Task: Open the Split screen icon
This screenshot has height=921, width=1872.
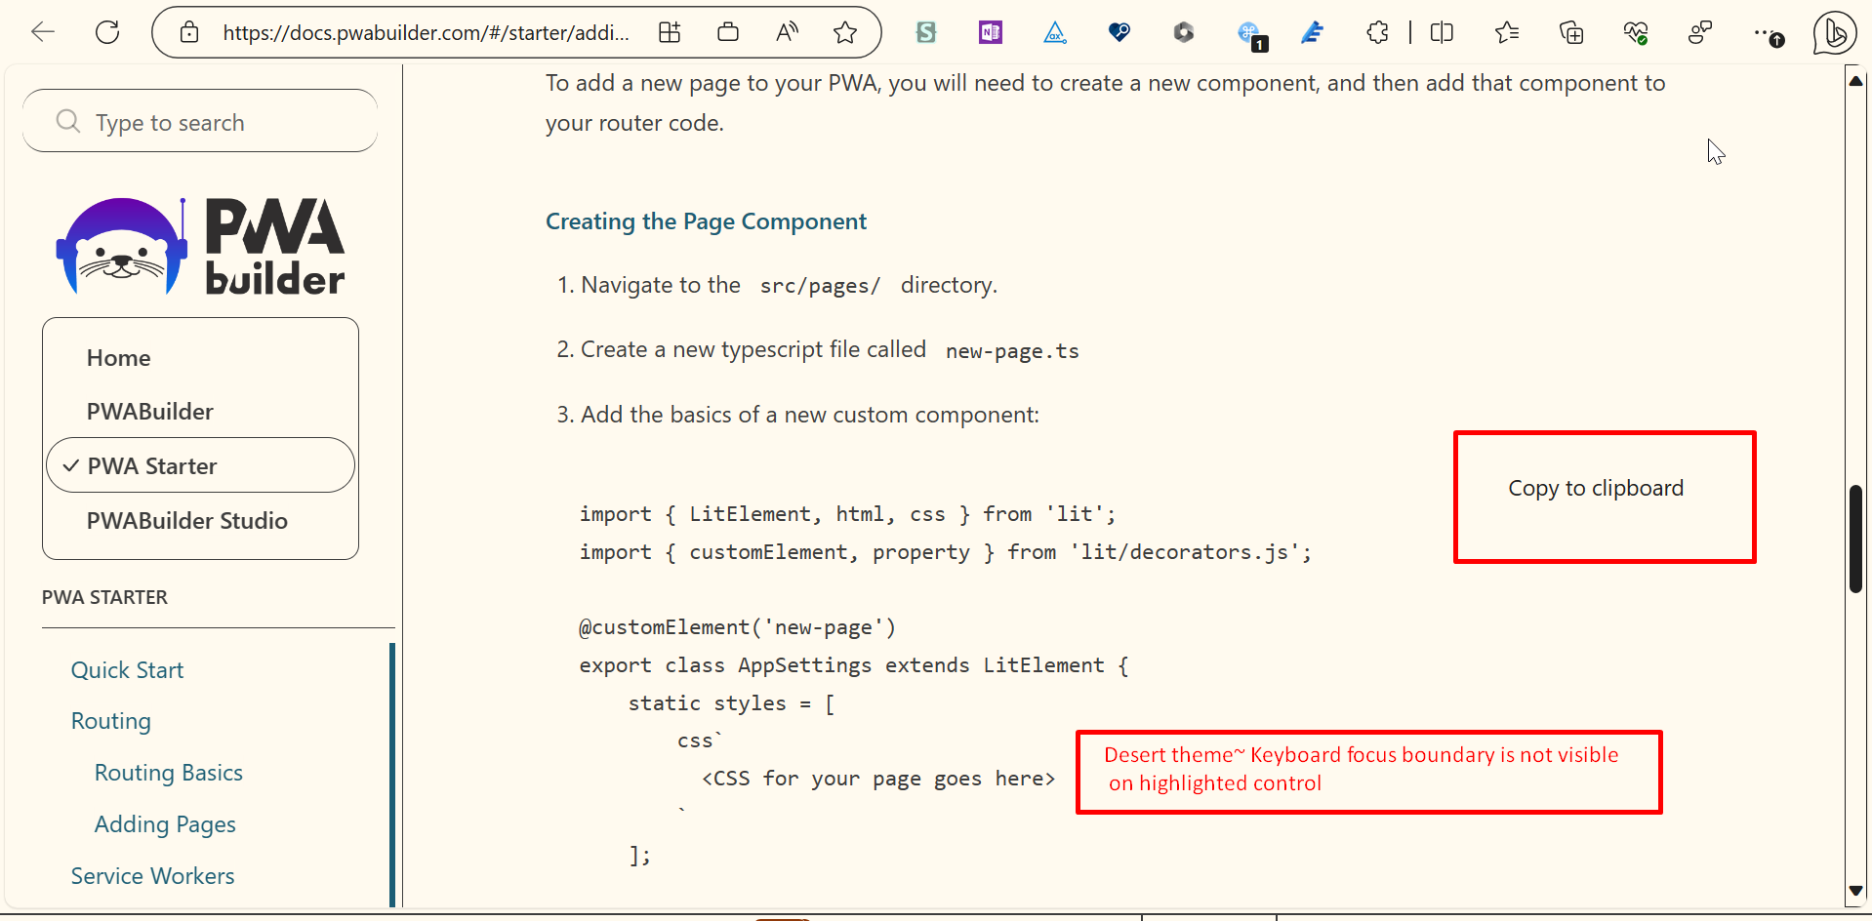Action: click(1442, 32)
